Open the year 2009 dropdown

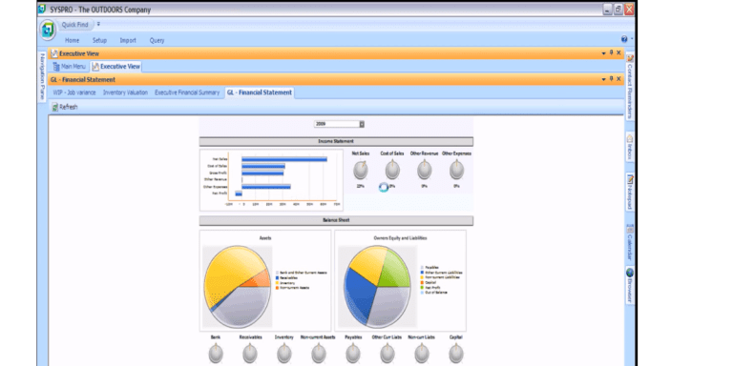point(362,124)
